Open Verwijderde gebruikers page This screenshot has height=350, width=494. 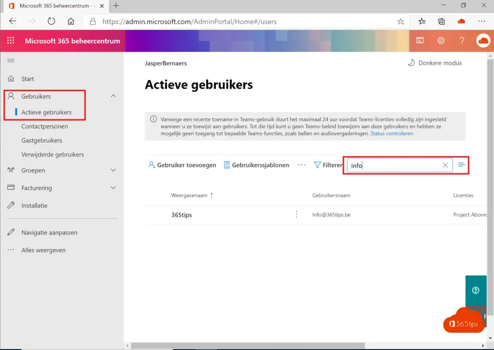[x=53, y=155]
